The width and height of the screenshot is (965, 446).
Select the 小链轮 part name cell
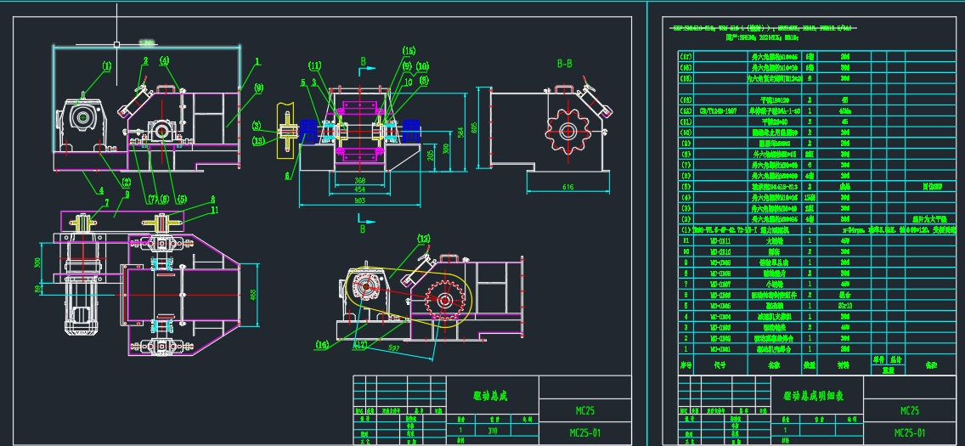pos(774,284)
